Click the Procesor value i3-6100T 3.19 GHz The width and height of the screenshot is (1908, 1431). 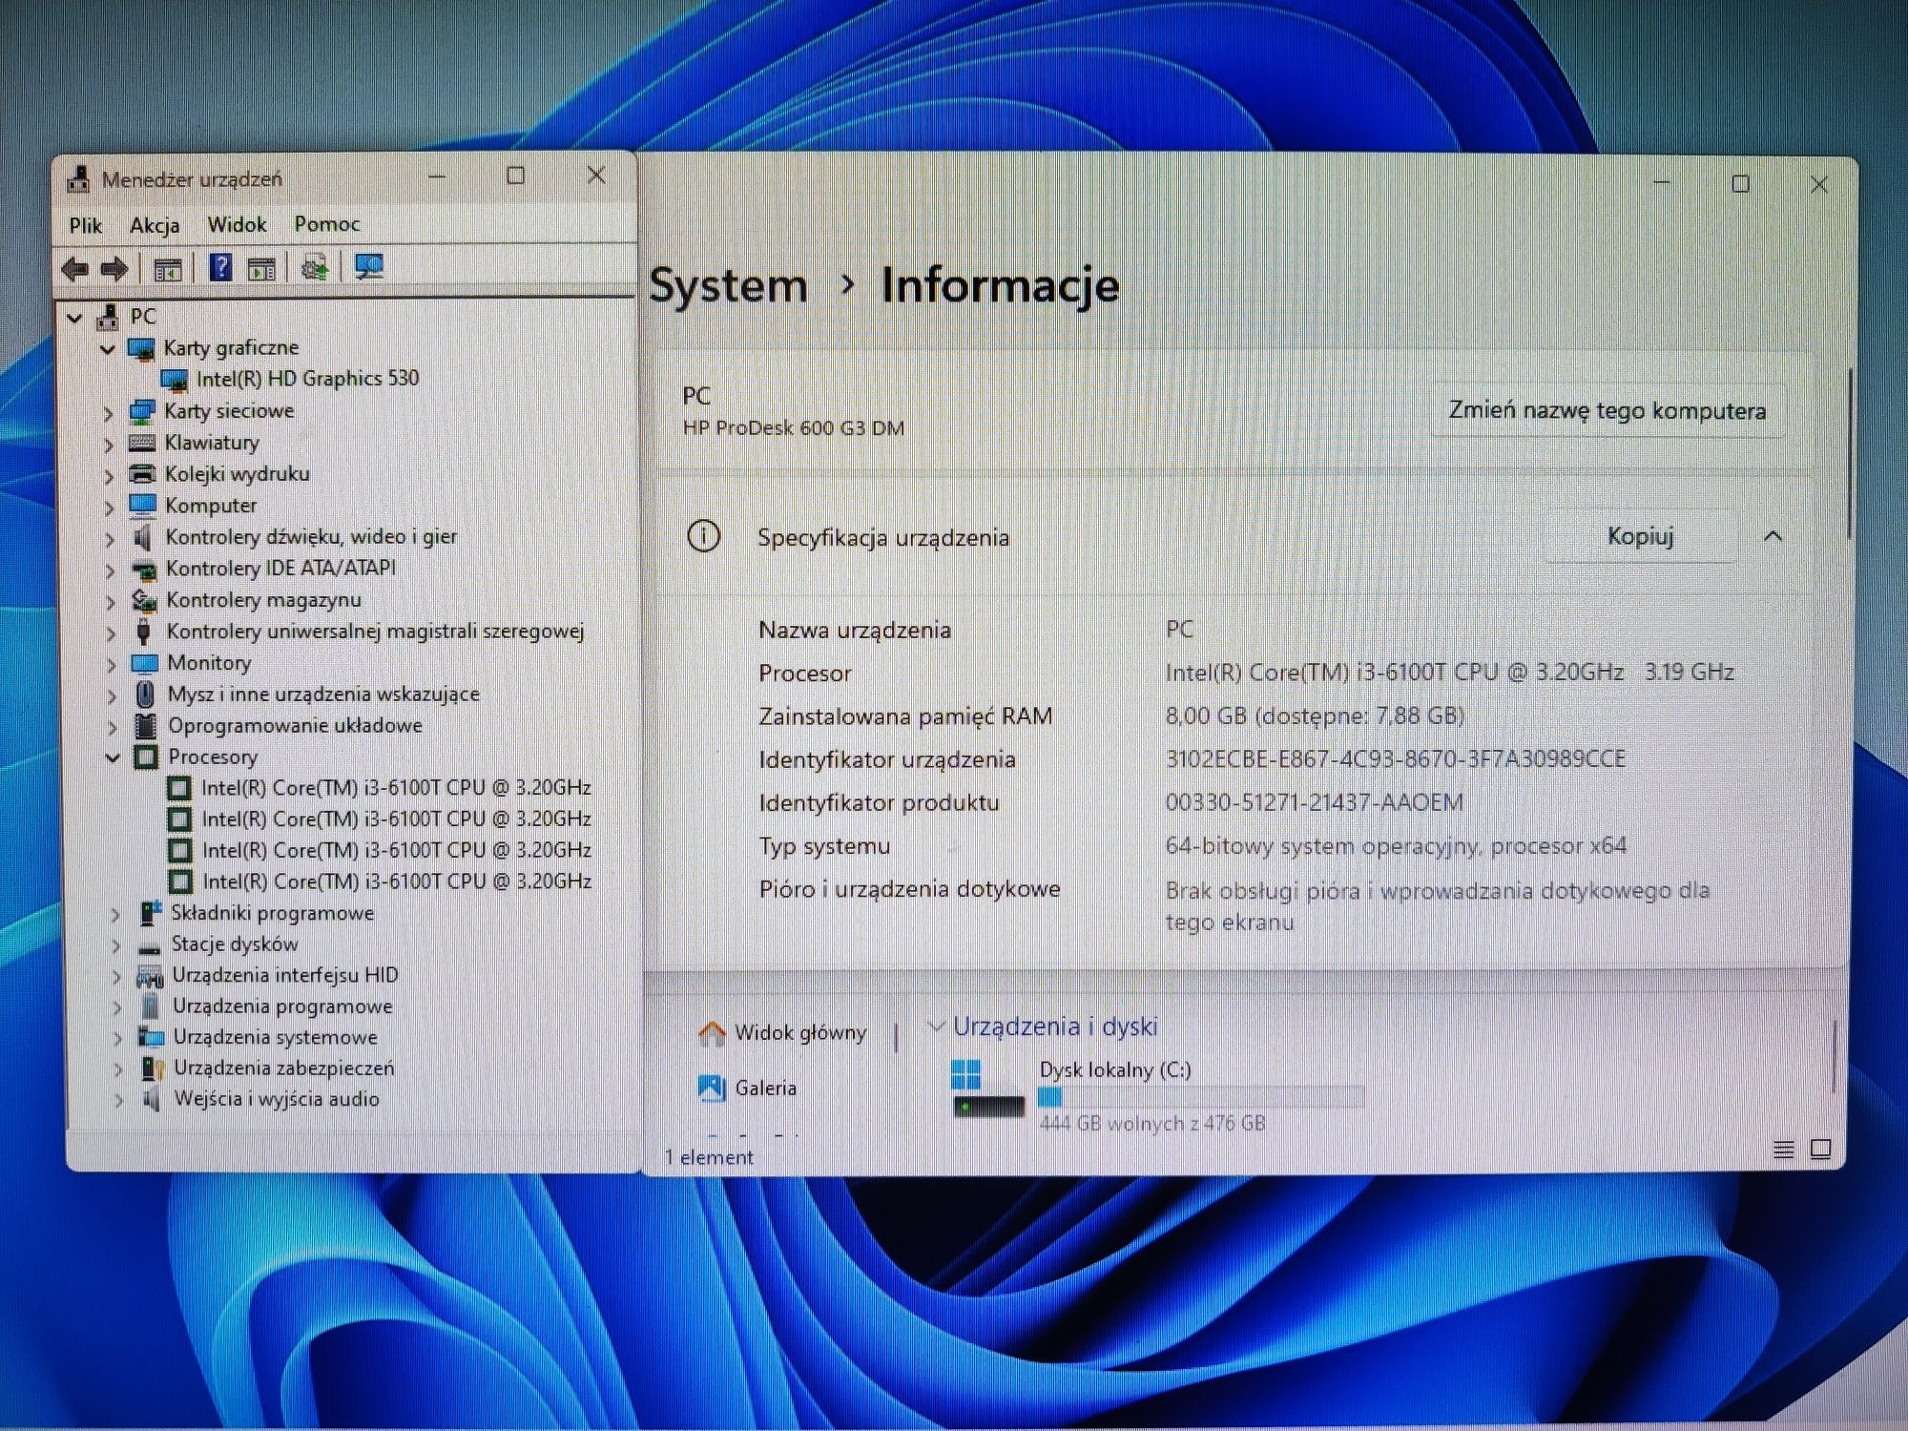click(1449, 672)
